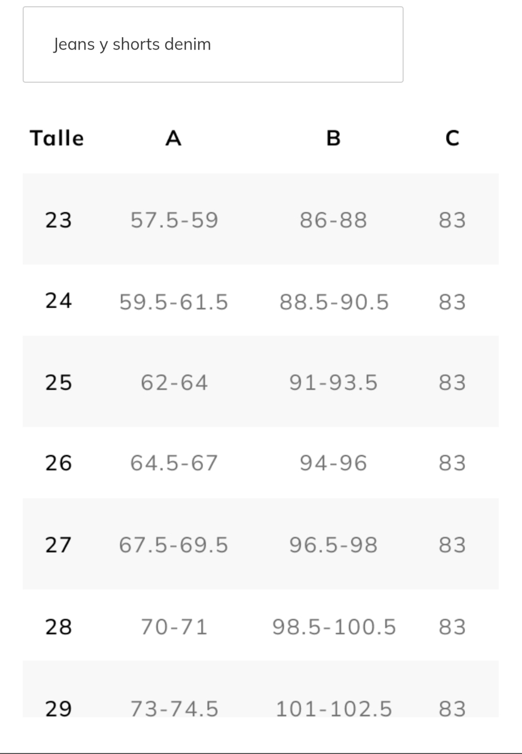This screenshot has height=754, width=522.
Task: Select size 23 row label
Action: click(x=59, y=220)
